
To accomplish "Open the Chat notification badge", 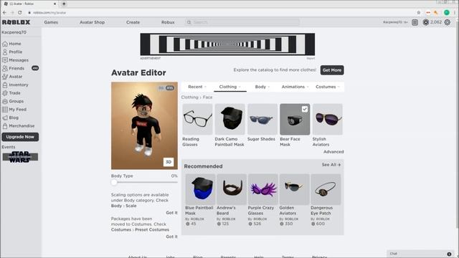I will (449, 254).
